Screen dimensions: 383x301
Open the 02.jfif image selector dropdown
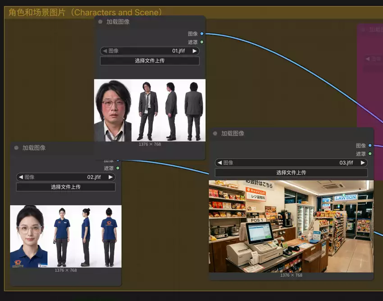pos(66,177)
